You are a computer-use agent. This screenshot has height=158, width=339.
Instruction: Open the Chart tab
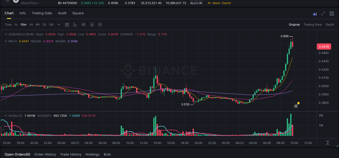[9, 13]
